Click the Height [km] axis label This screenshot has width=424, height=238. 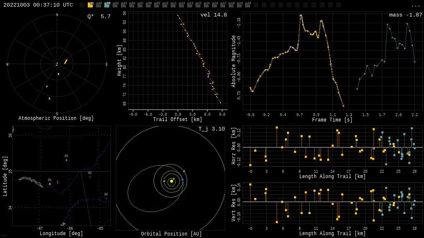[x=119, y=60]
